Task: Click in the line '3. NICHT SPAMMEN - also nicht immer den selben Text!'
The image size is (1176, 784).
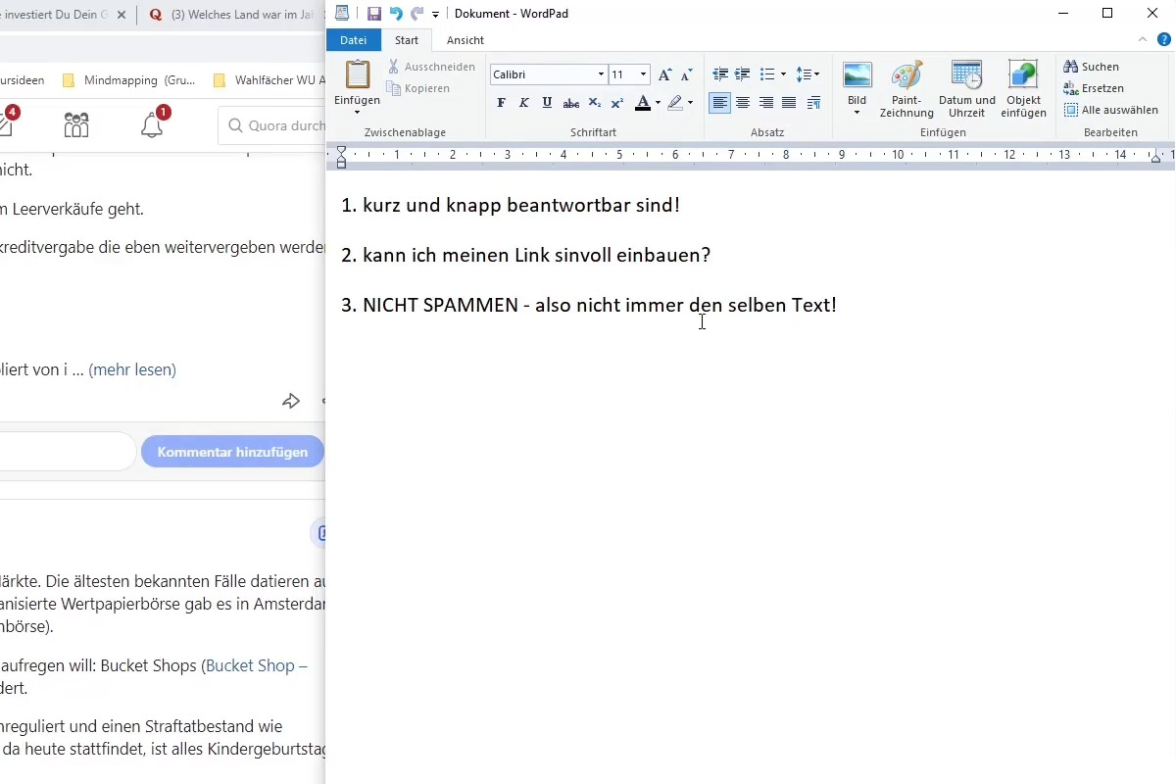Action: click(589, 305)
